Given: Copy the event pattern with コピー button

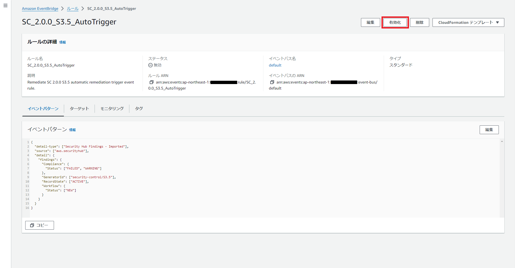Looking at the screenshot, I should [x=39, y=225].
